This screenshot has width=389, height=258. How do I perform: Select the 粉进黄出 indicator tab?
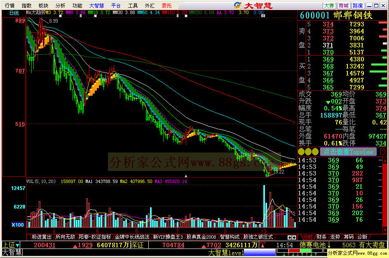(41, 237)
